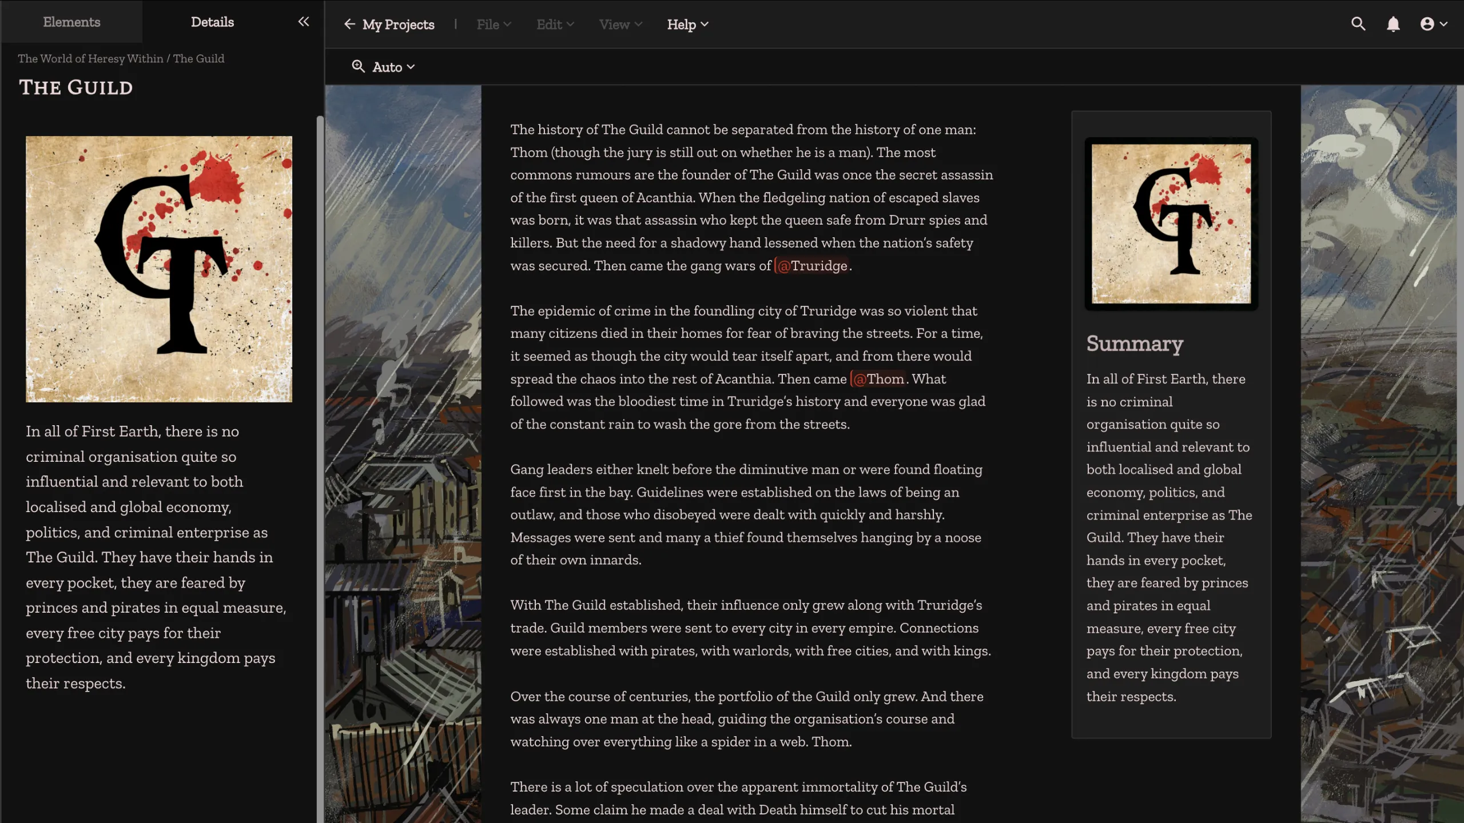Click the Summary heading
This screenshot has height=823, width=1464.
[1135, 343]
